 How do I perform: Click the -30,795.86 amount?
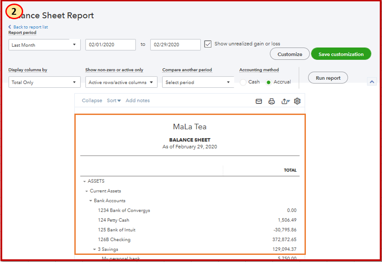click(x=285, y=230)
